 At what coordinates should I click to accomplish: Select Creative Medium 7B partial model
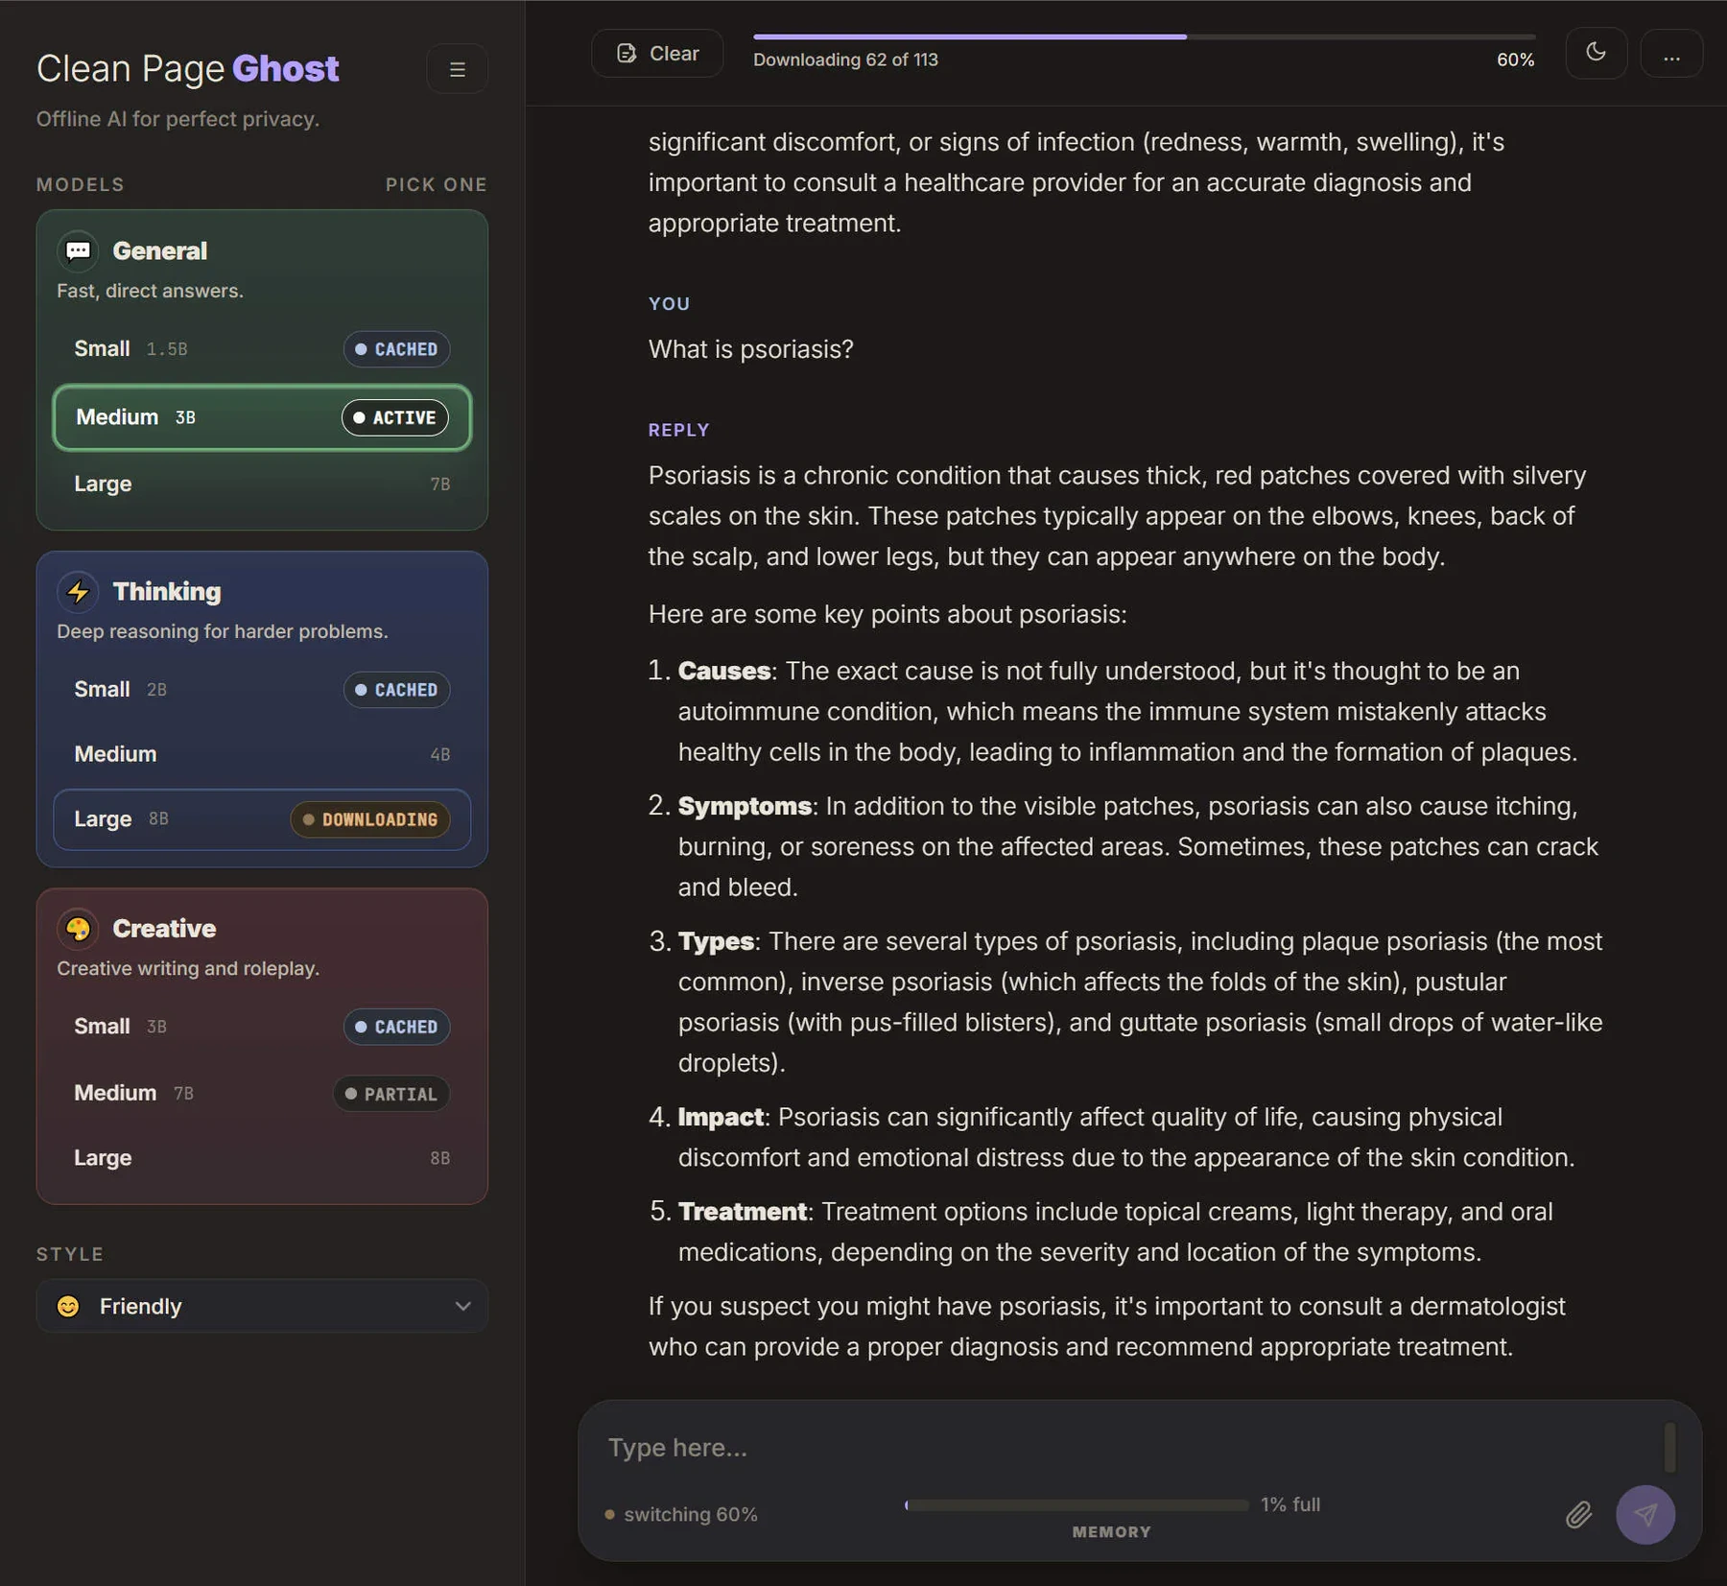click(x=262, y=1093)
